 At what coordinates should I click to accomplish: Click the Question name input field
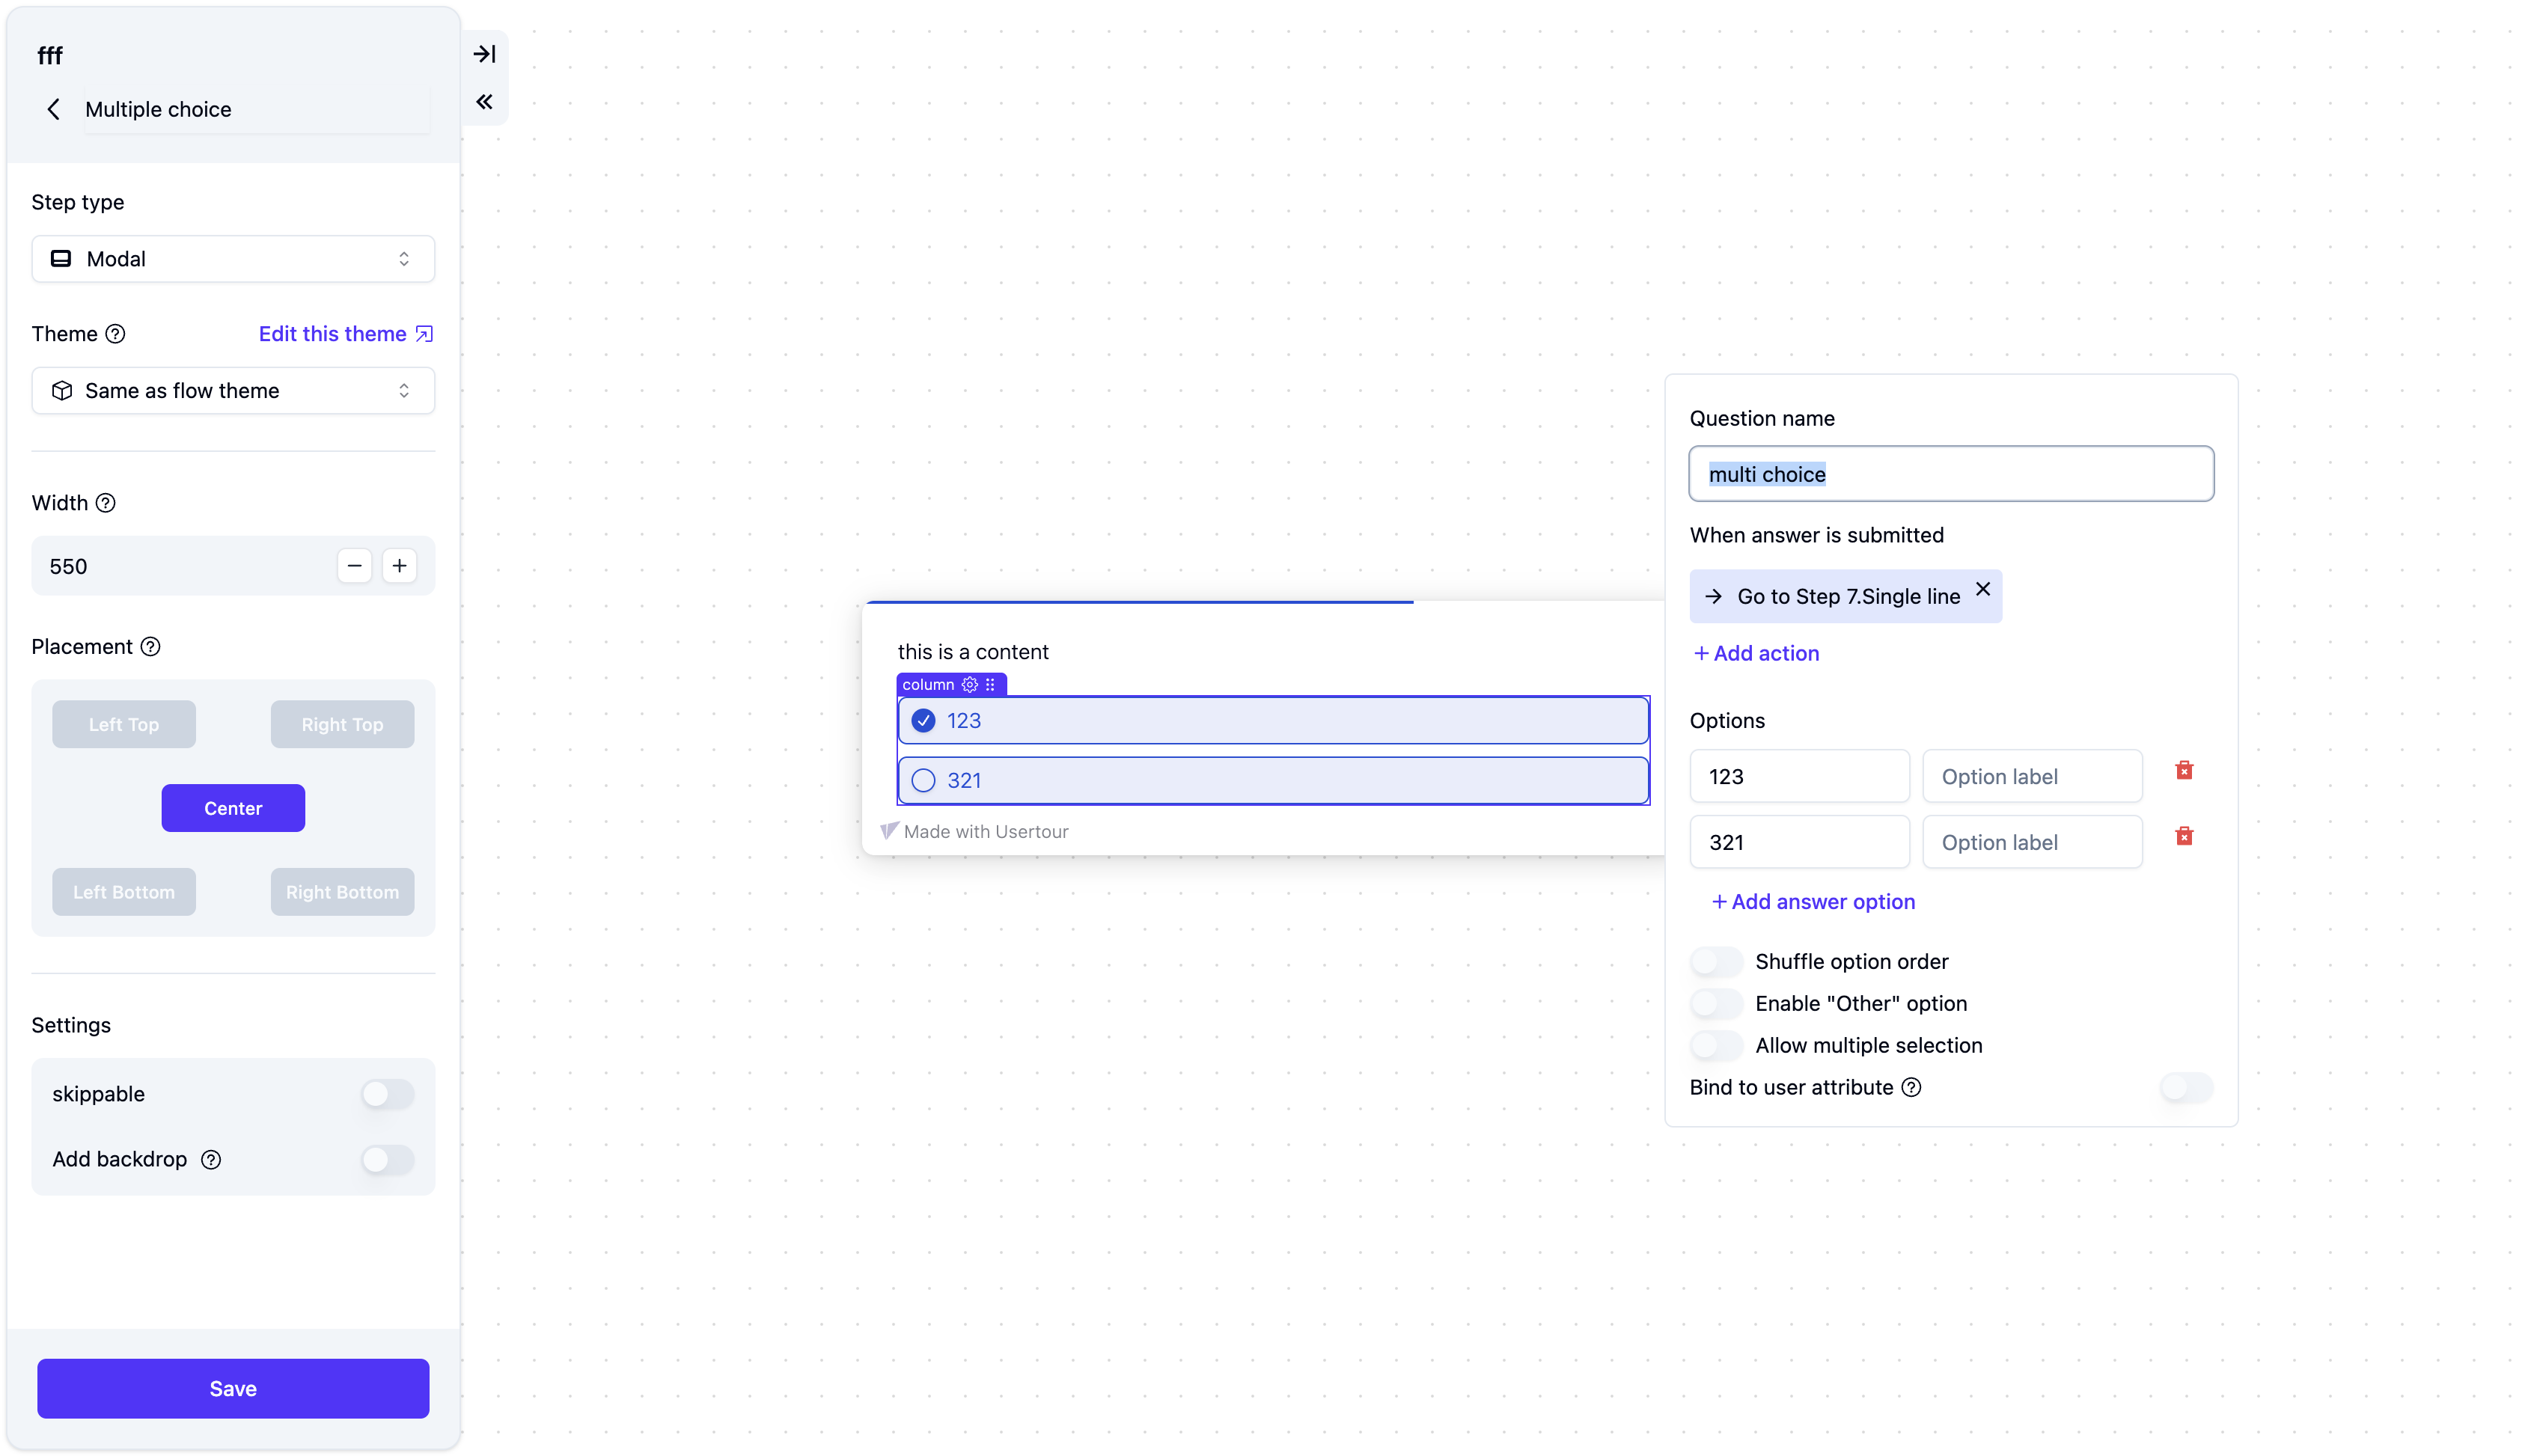1950,474
